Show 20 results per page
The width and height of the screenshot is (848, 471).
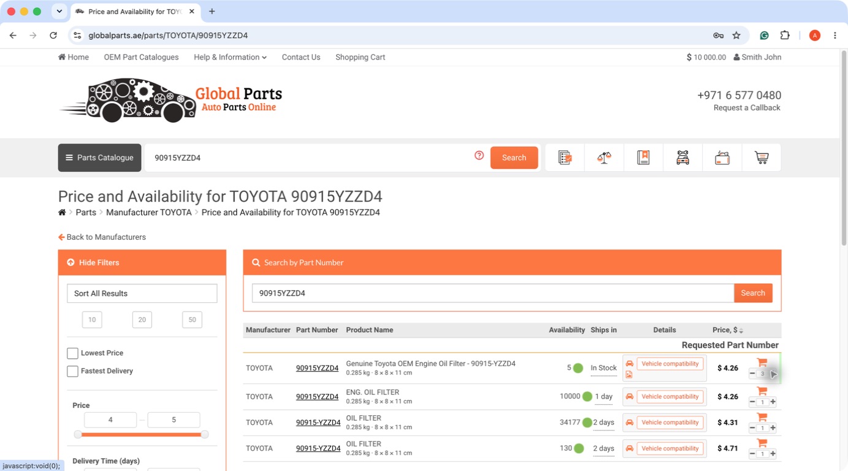[x=142, y=320]
